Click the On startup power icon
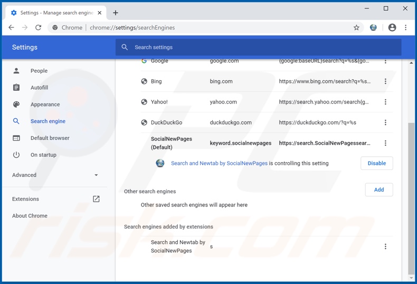Image resolution: width=417 pixels, height=284 pixels. 16,155
